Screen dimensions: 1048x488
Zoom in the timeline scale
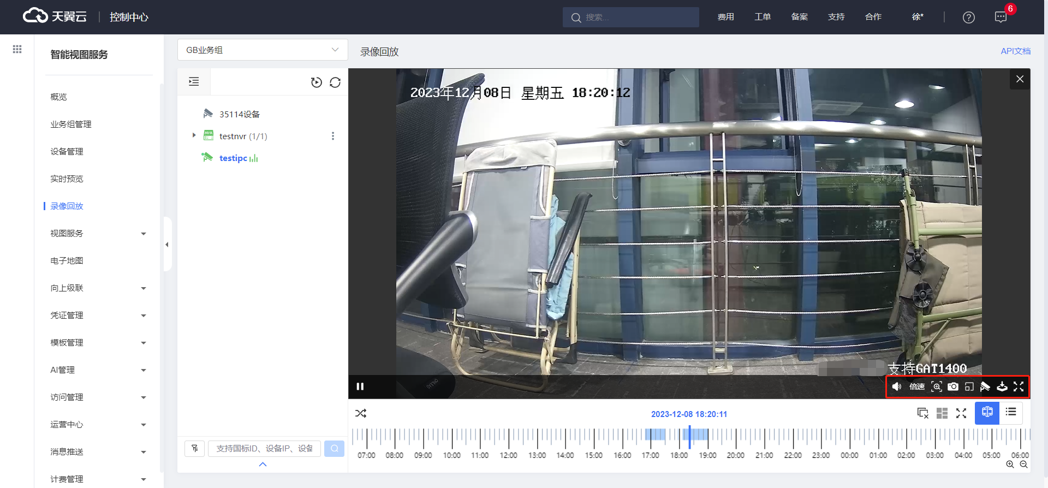tap(1010, 465)
